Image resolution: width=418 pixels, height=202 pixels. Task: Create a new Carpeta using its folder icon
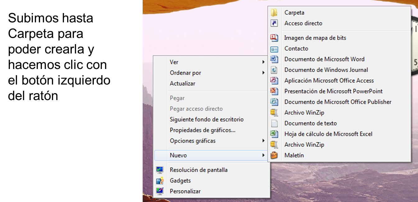[x=275, y=12]
